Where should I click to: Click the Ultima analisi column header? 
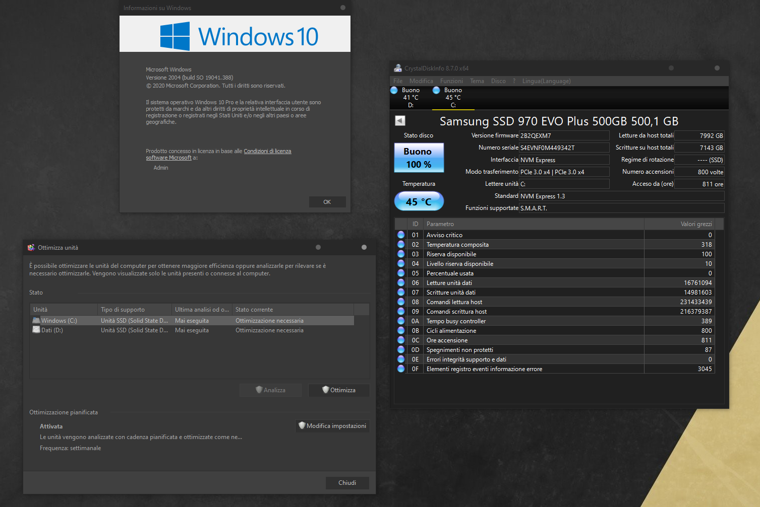pyautogui.click(x=202, y=309)
